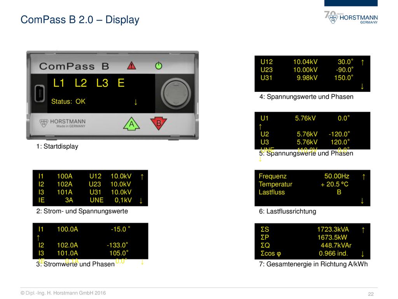Click the caption '1: Startdisplay'
The width and height of the screenshot is (398, 299).
(x=57, y=146)
